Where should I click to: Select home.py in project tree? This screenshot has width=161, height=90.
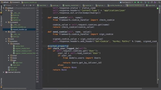point(16,15)
